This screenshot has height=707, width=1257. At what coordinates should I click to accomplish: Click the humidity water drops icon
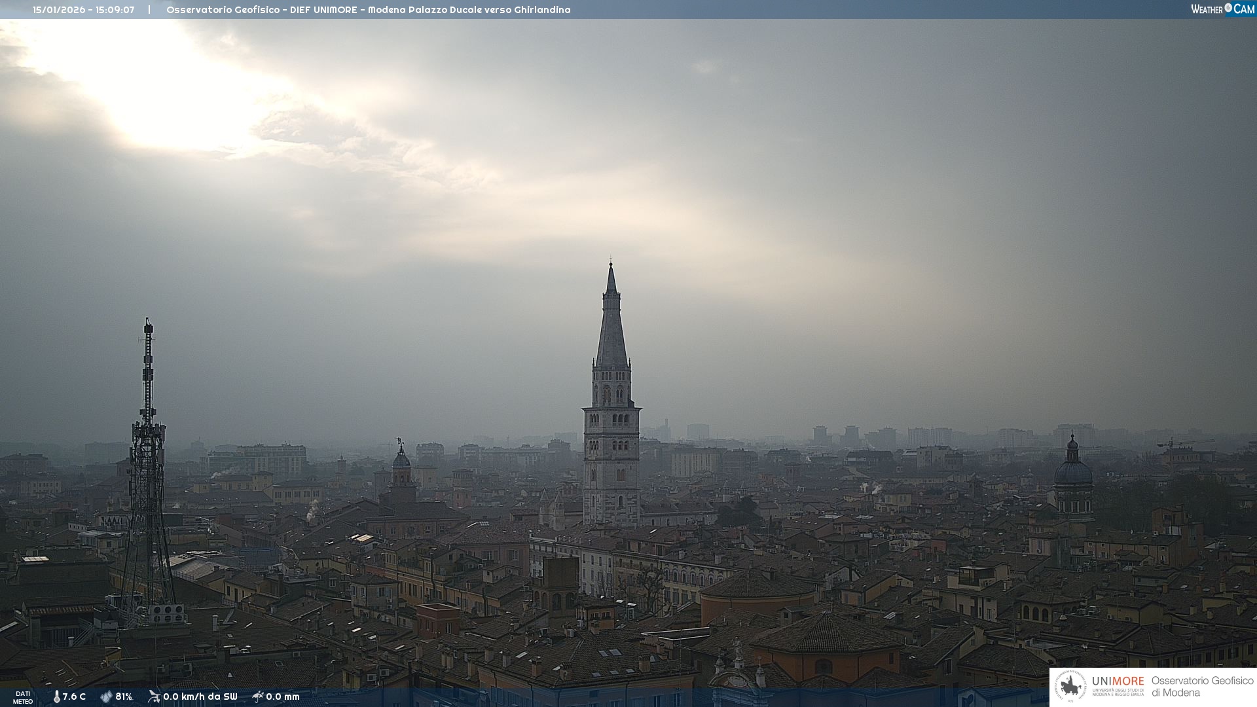pyautogui.click(x=106, y=697)
